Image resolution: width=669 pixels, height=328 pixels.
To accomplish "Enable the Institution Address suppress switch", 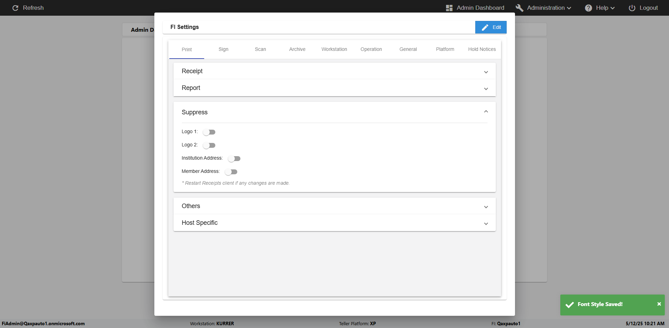I will [234, 159].
